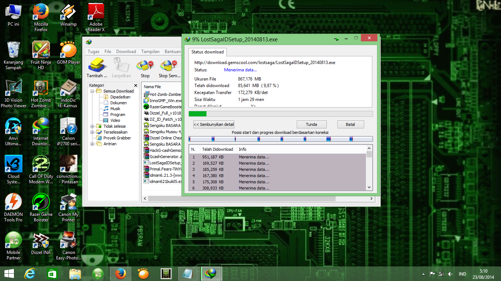The width and height of the screenshot is (501, 281).
Task: Click the Windows Start button
Action: 9,273
